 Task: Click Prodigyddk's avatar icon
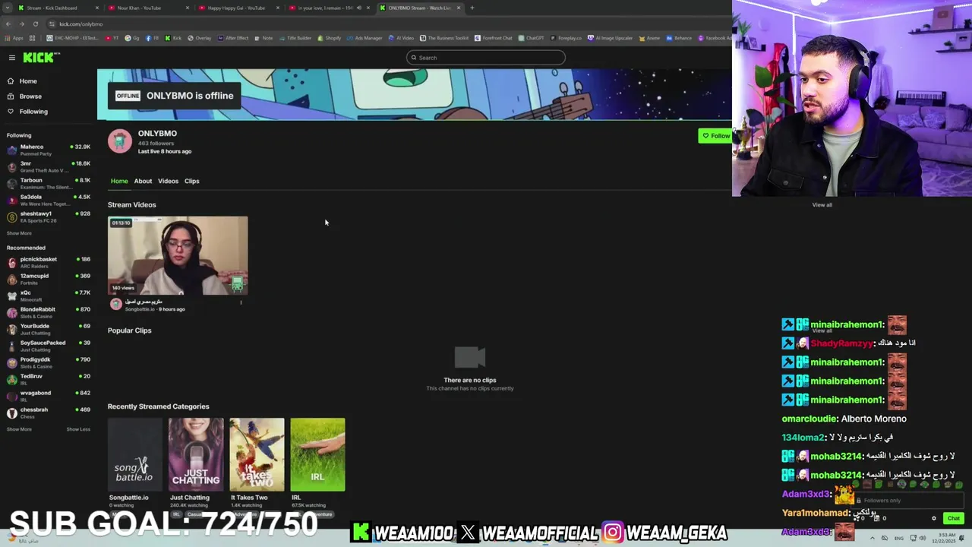click(11, 362)
